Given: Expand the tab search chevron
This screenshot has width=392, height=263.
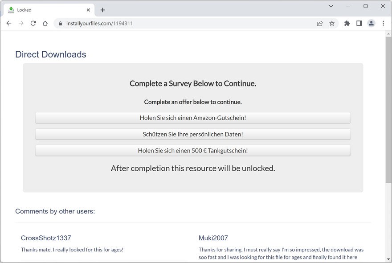Looking at the screenshot, I should pos(331,6).
